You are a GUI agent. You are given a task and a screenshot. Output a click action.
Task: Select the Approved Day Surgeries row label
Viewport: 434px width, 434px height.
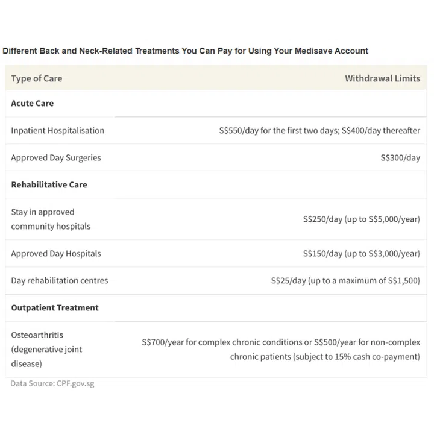[56, 157]
